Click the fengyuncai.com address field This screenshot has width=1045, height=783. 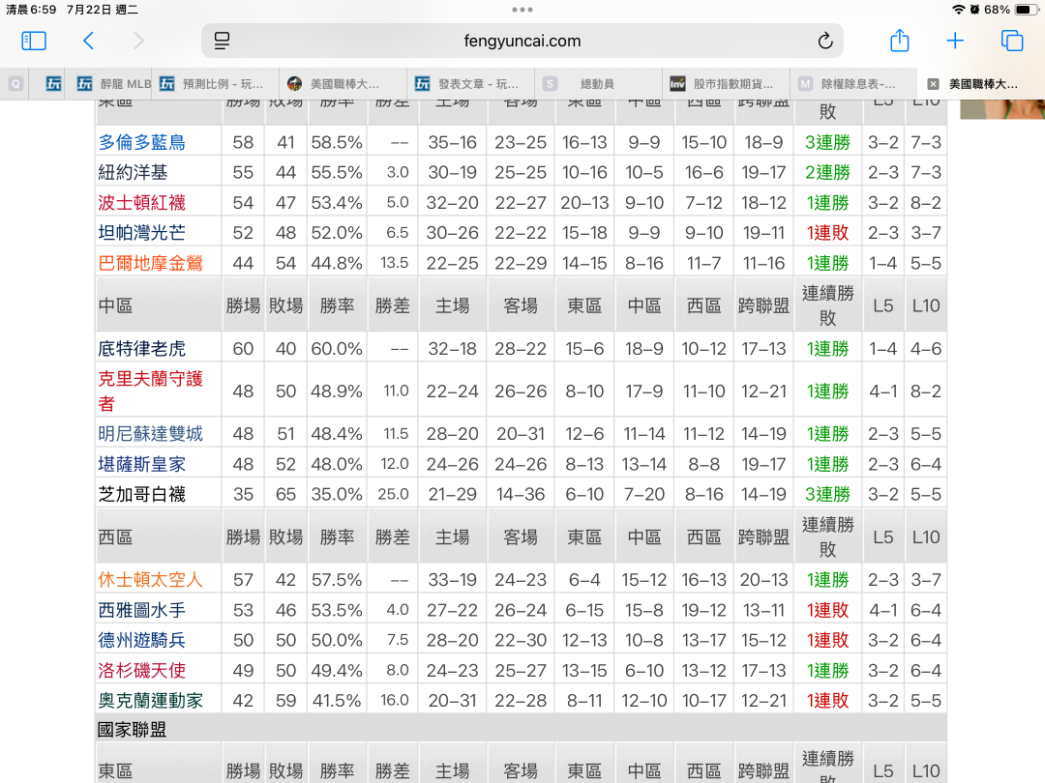coord(522,41)
